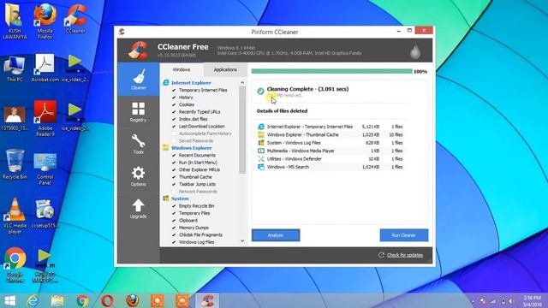Viewport: 548px width, 308px height.
Task: Toggle Clipboard checkbox
Action: 174,221
